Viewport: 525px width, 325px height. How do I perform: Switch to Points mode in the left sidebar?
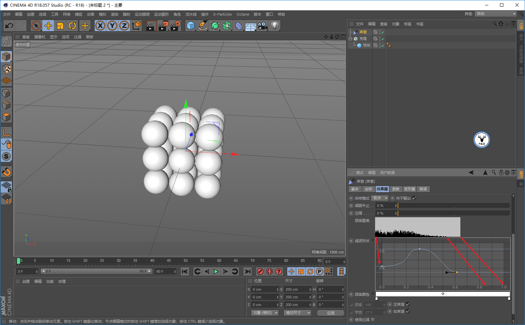pos(6,93)
